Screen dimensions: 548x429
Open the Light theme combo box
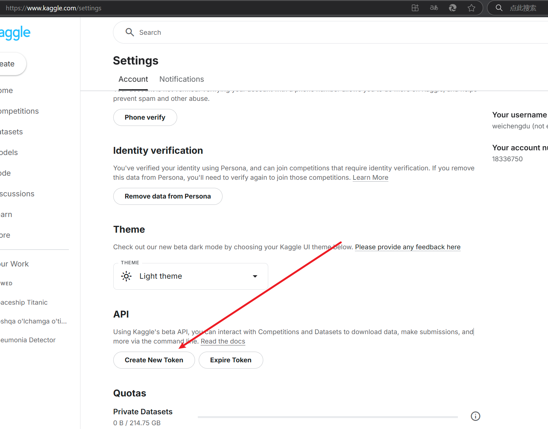pos(191,276)
